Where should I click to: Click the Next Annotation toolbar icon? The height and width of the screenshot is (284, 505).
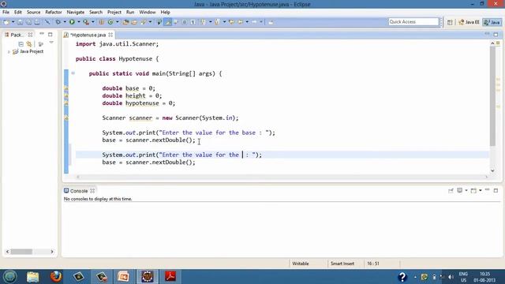coord(204,22)
